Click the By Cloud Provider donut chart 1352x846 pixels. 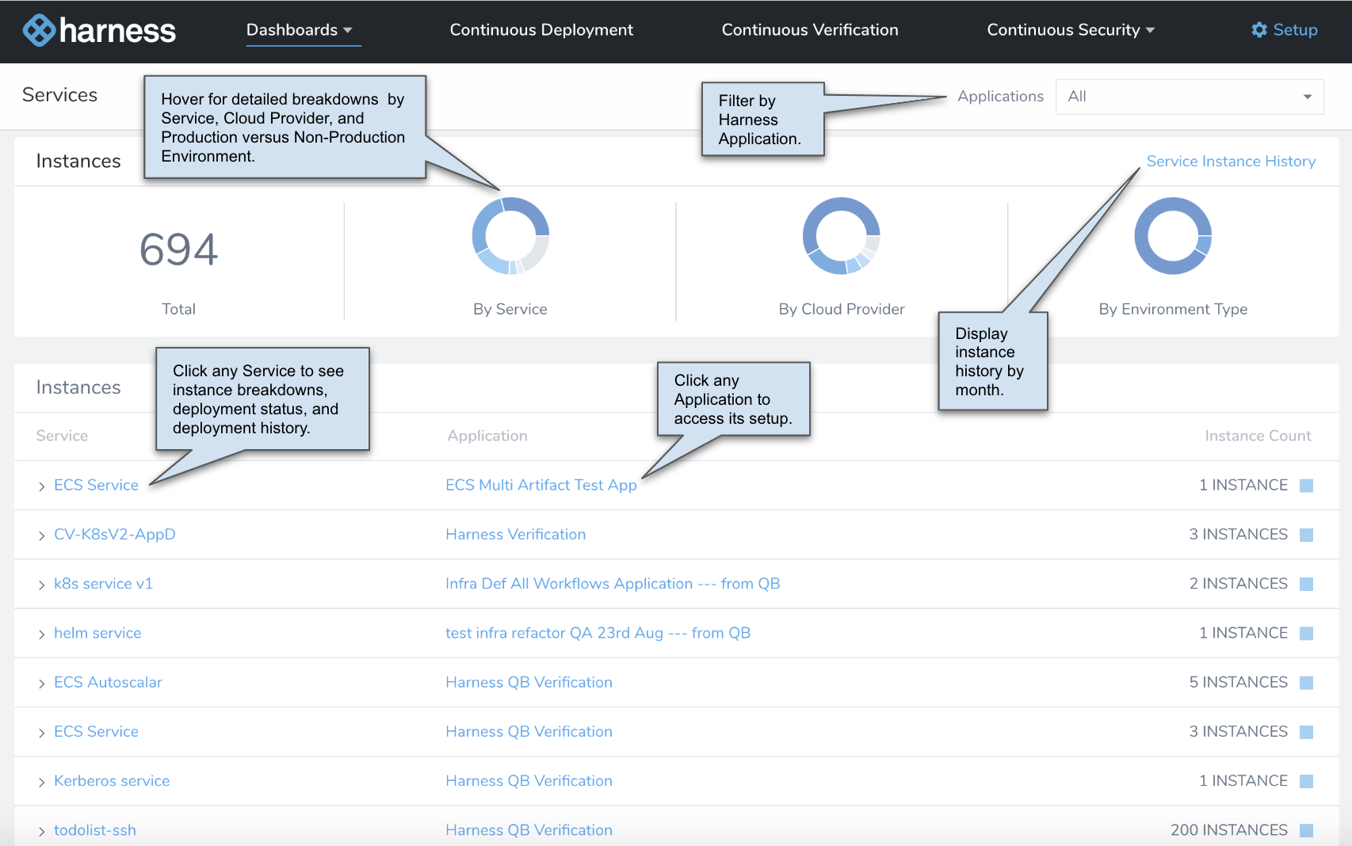[842, 236]
